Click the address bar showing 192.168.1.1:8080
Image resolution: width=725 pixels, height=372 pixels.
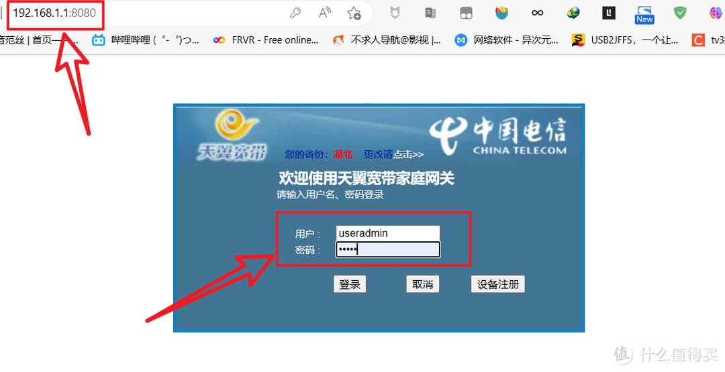tap(54, 13)
